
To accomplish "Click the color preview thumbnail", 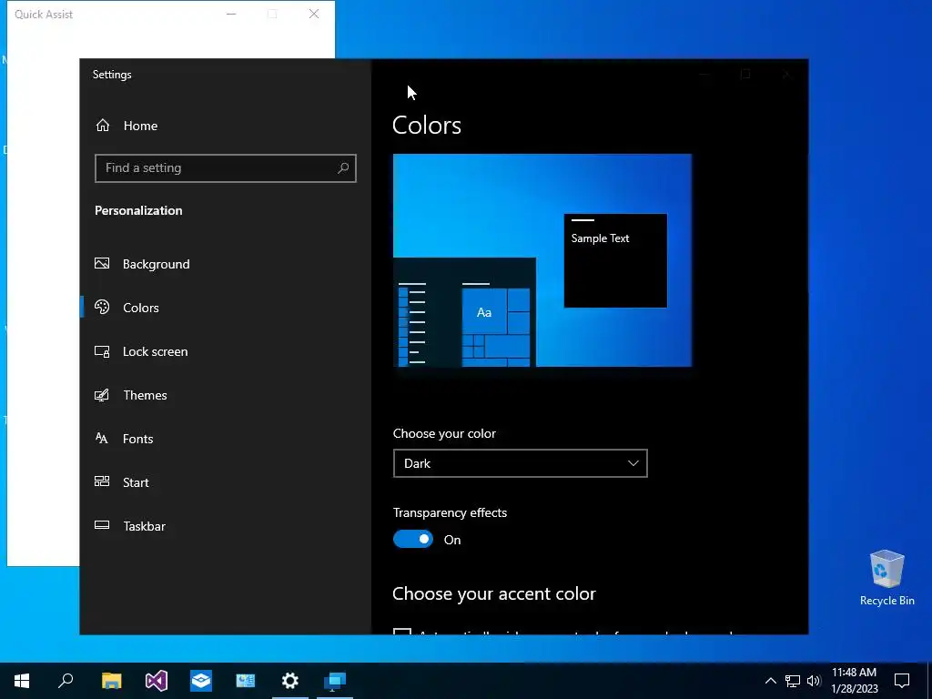I will pyautogui.click(x=542, y=260).
